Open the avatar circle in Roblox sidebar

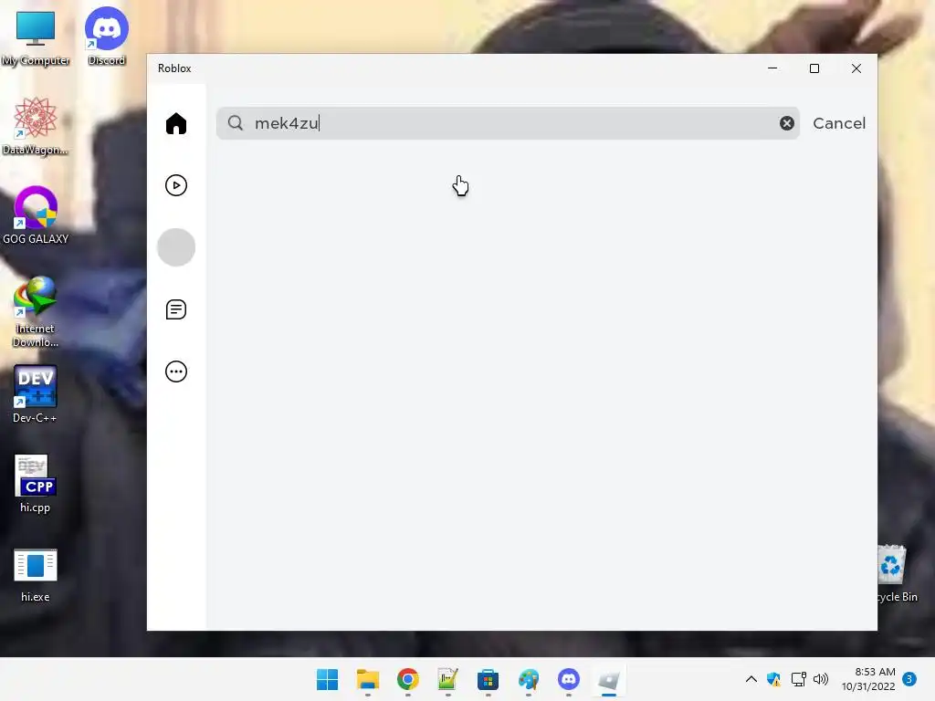pos(176,247)
